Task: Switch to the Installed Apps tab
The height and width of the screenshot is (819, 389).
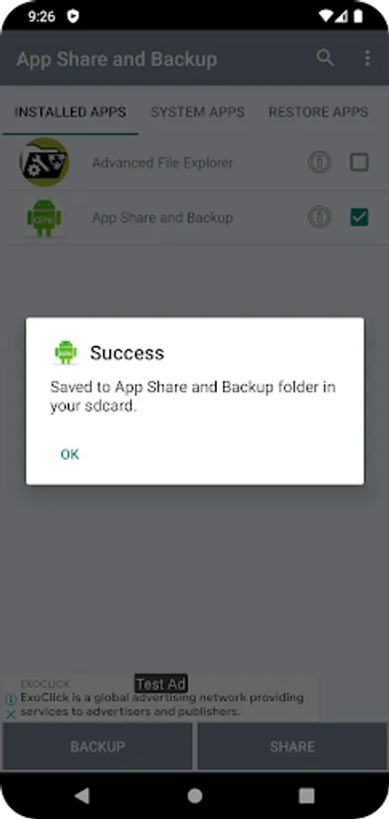Action: point(70,112)
